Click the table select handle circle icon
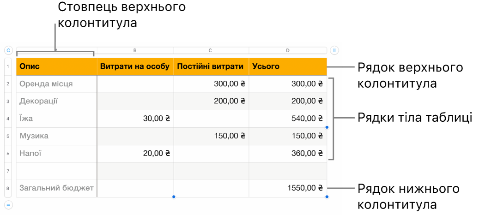 point(9,50)
